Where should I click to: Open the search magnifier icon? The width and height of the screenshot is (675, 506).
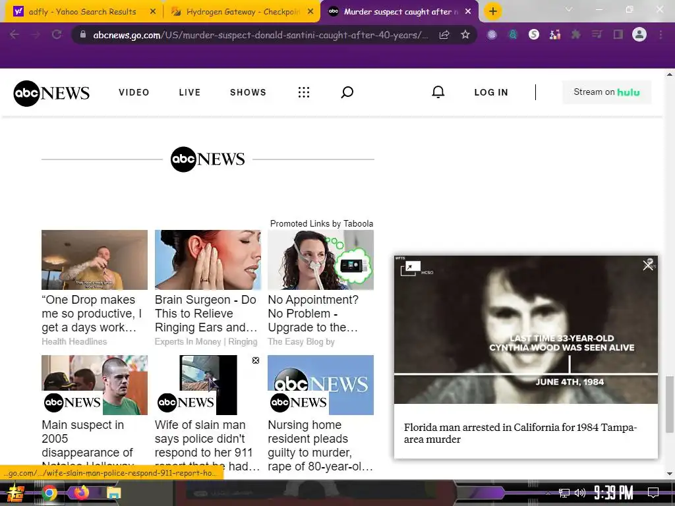tap(347, 92)
